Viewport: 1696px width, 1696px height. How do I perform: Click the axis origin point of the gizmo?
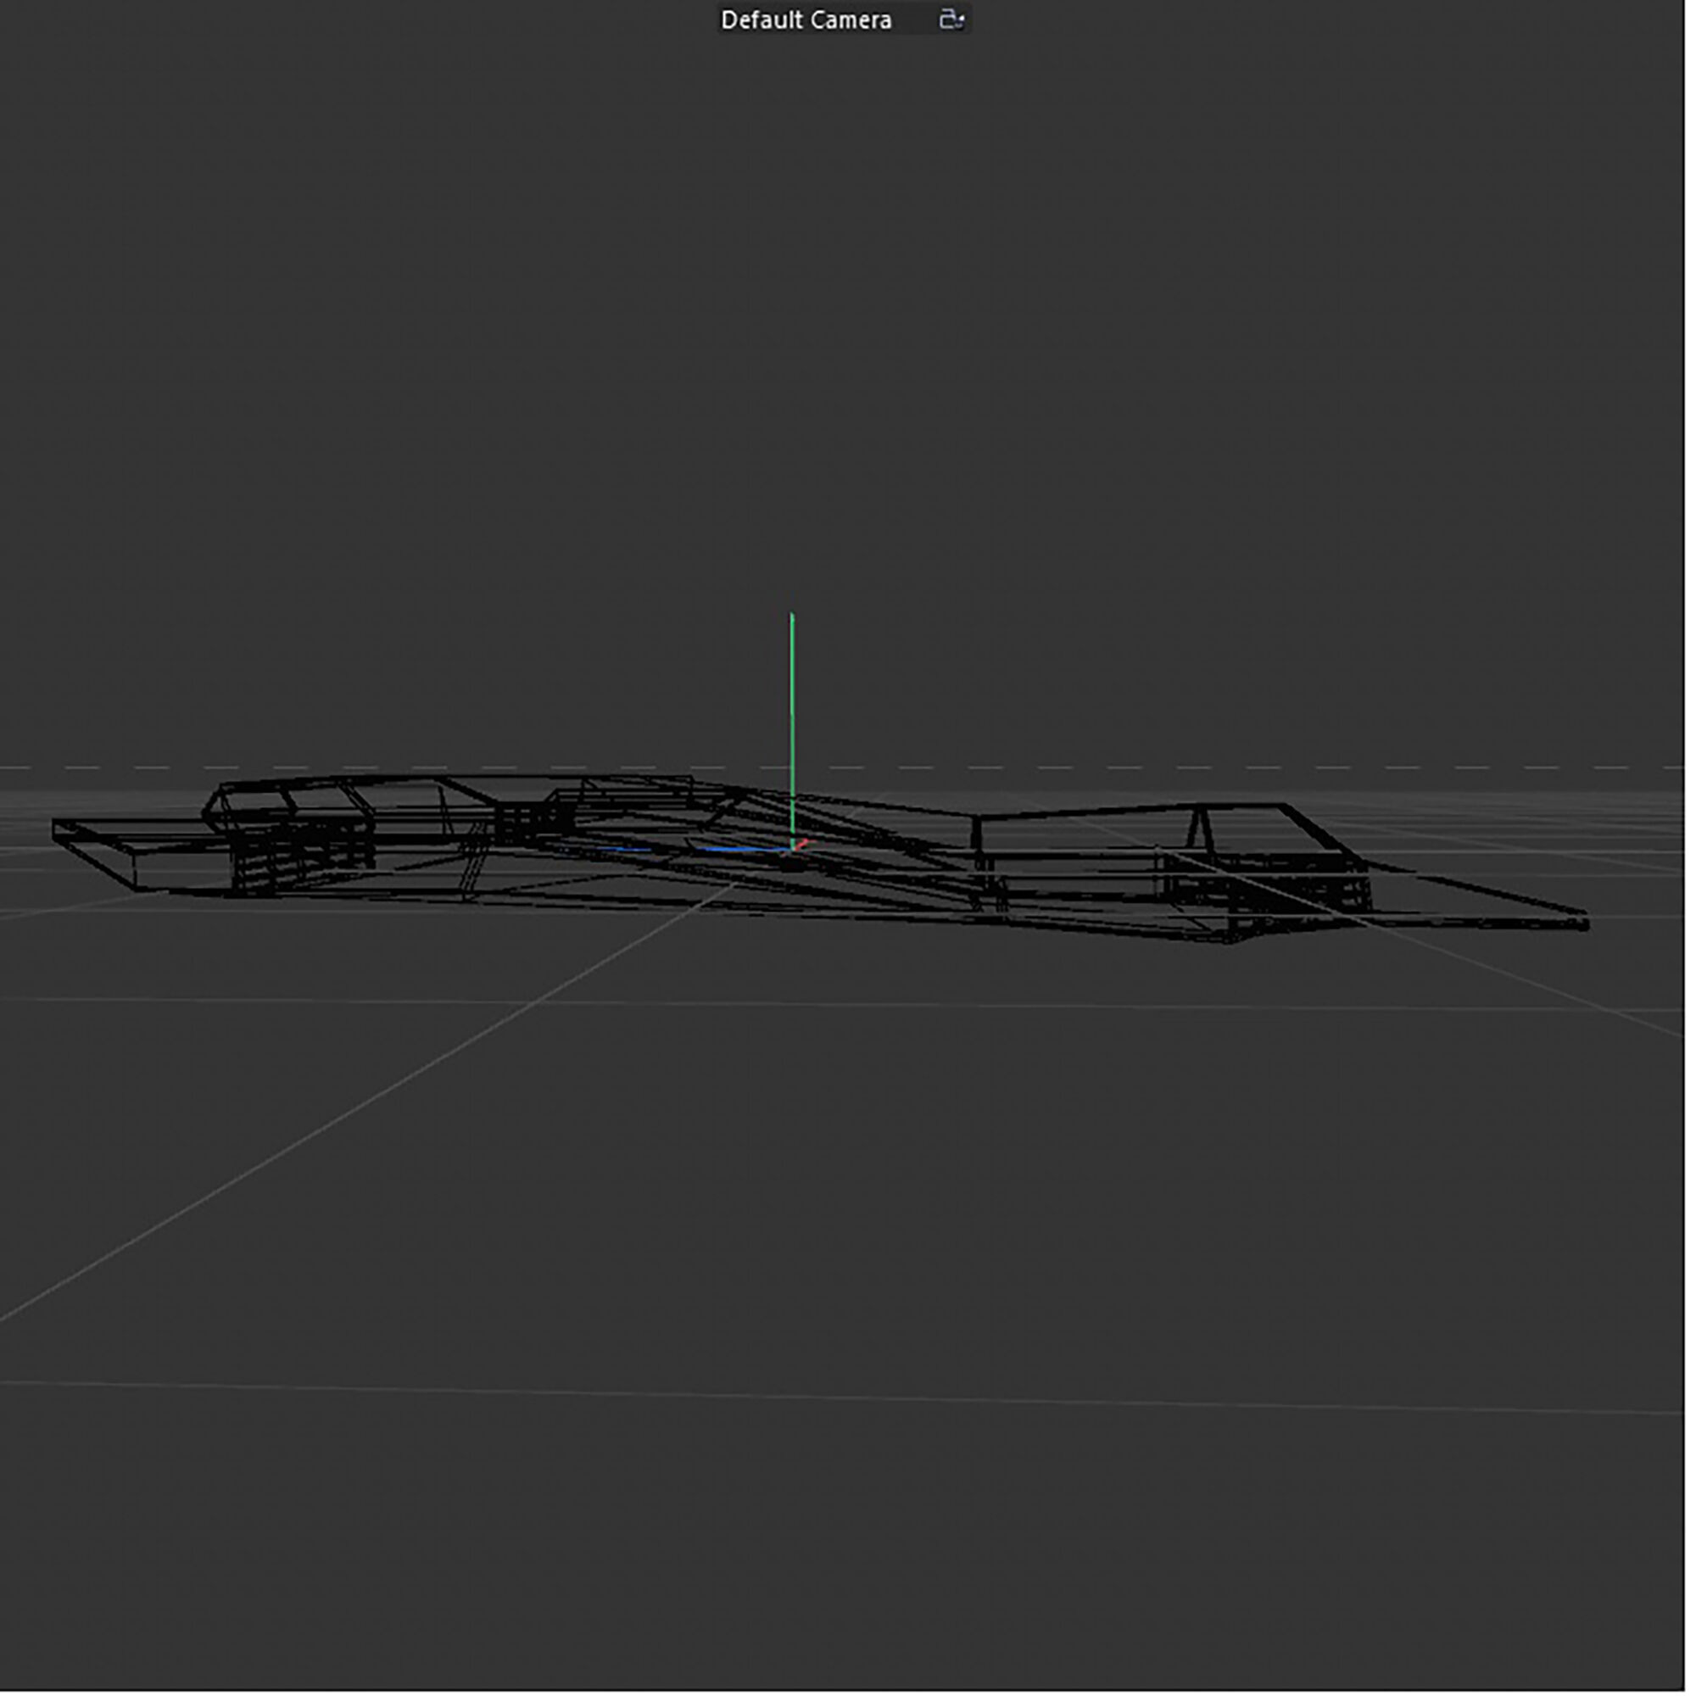[793, 849]
